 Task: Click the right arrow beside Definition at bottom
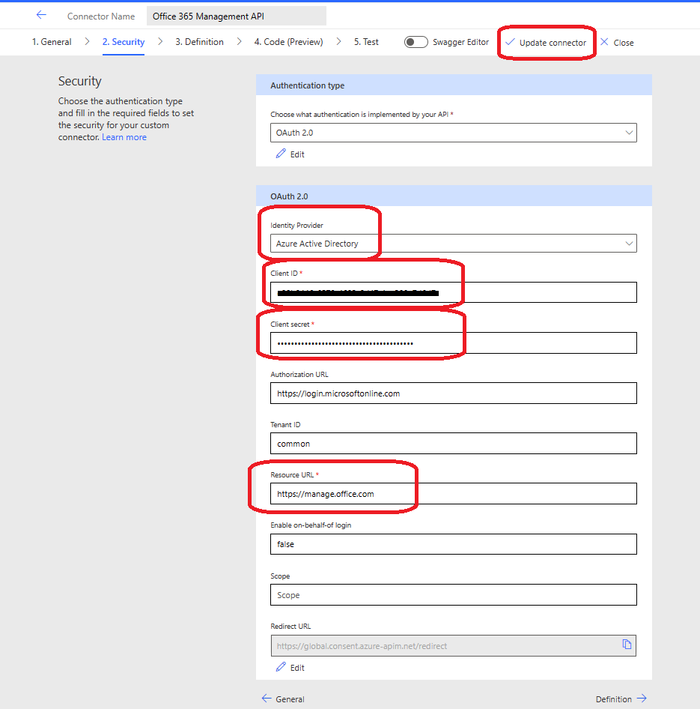click(642, 698)
